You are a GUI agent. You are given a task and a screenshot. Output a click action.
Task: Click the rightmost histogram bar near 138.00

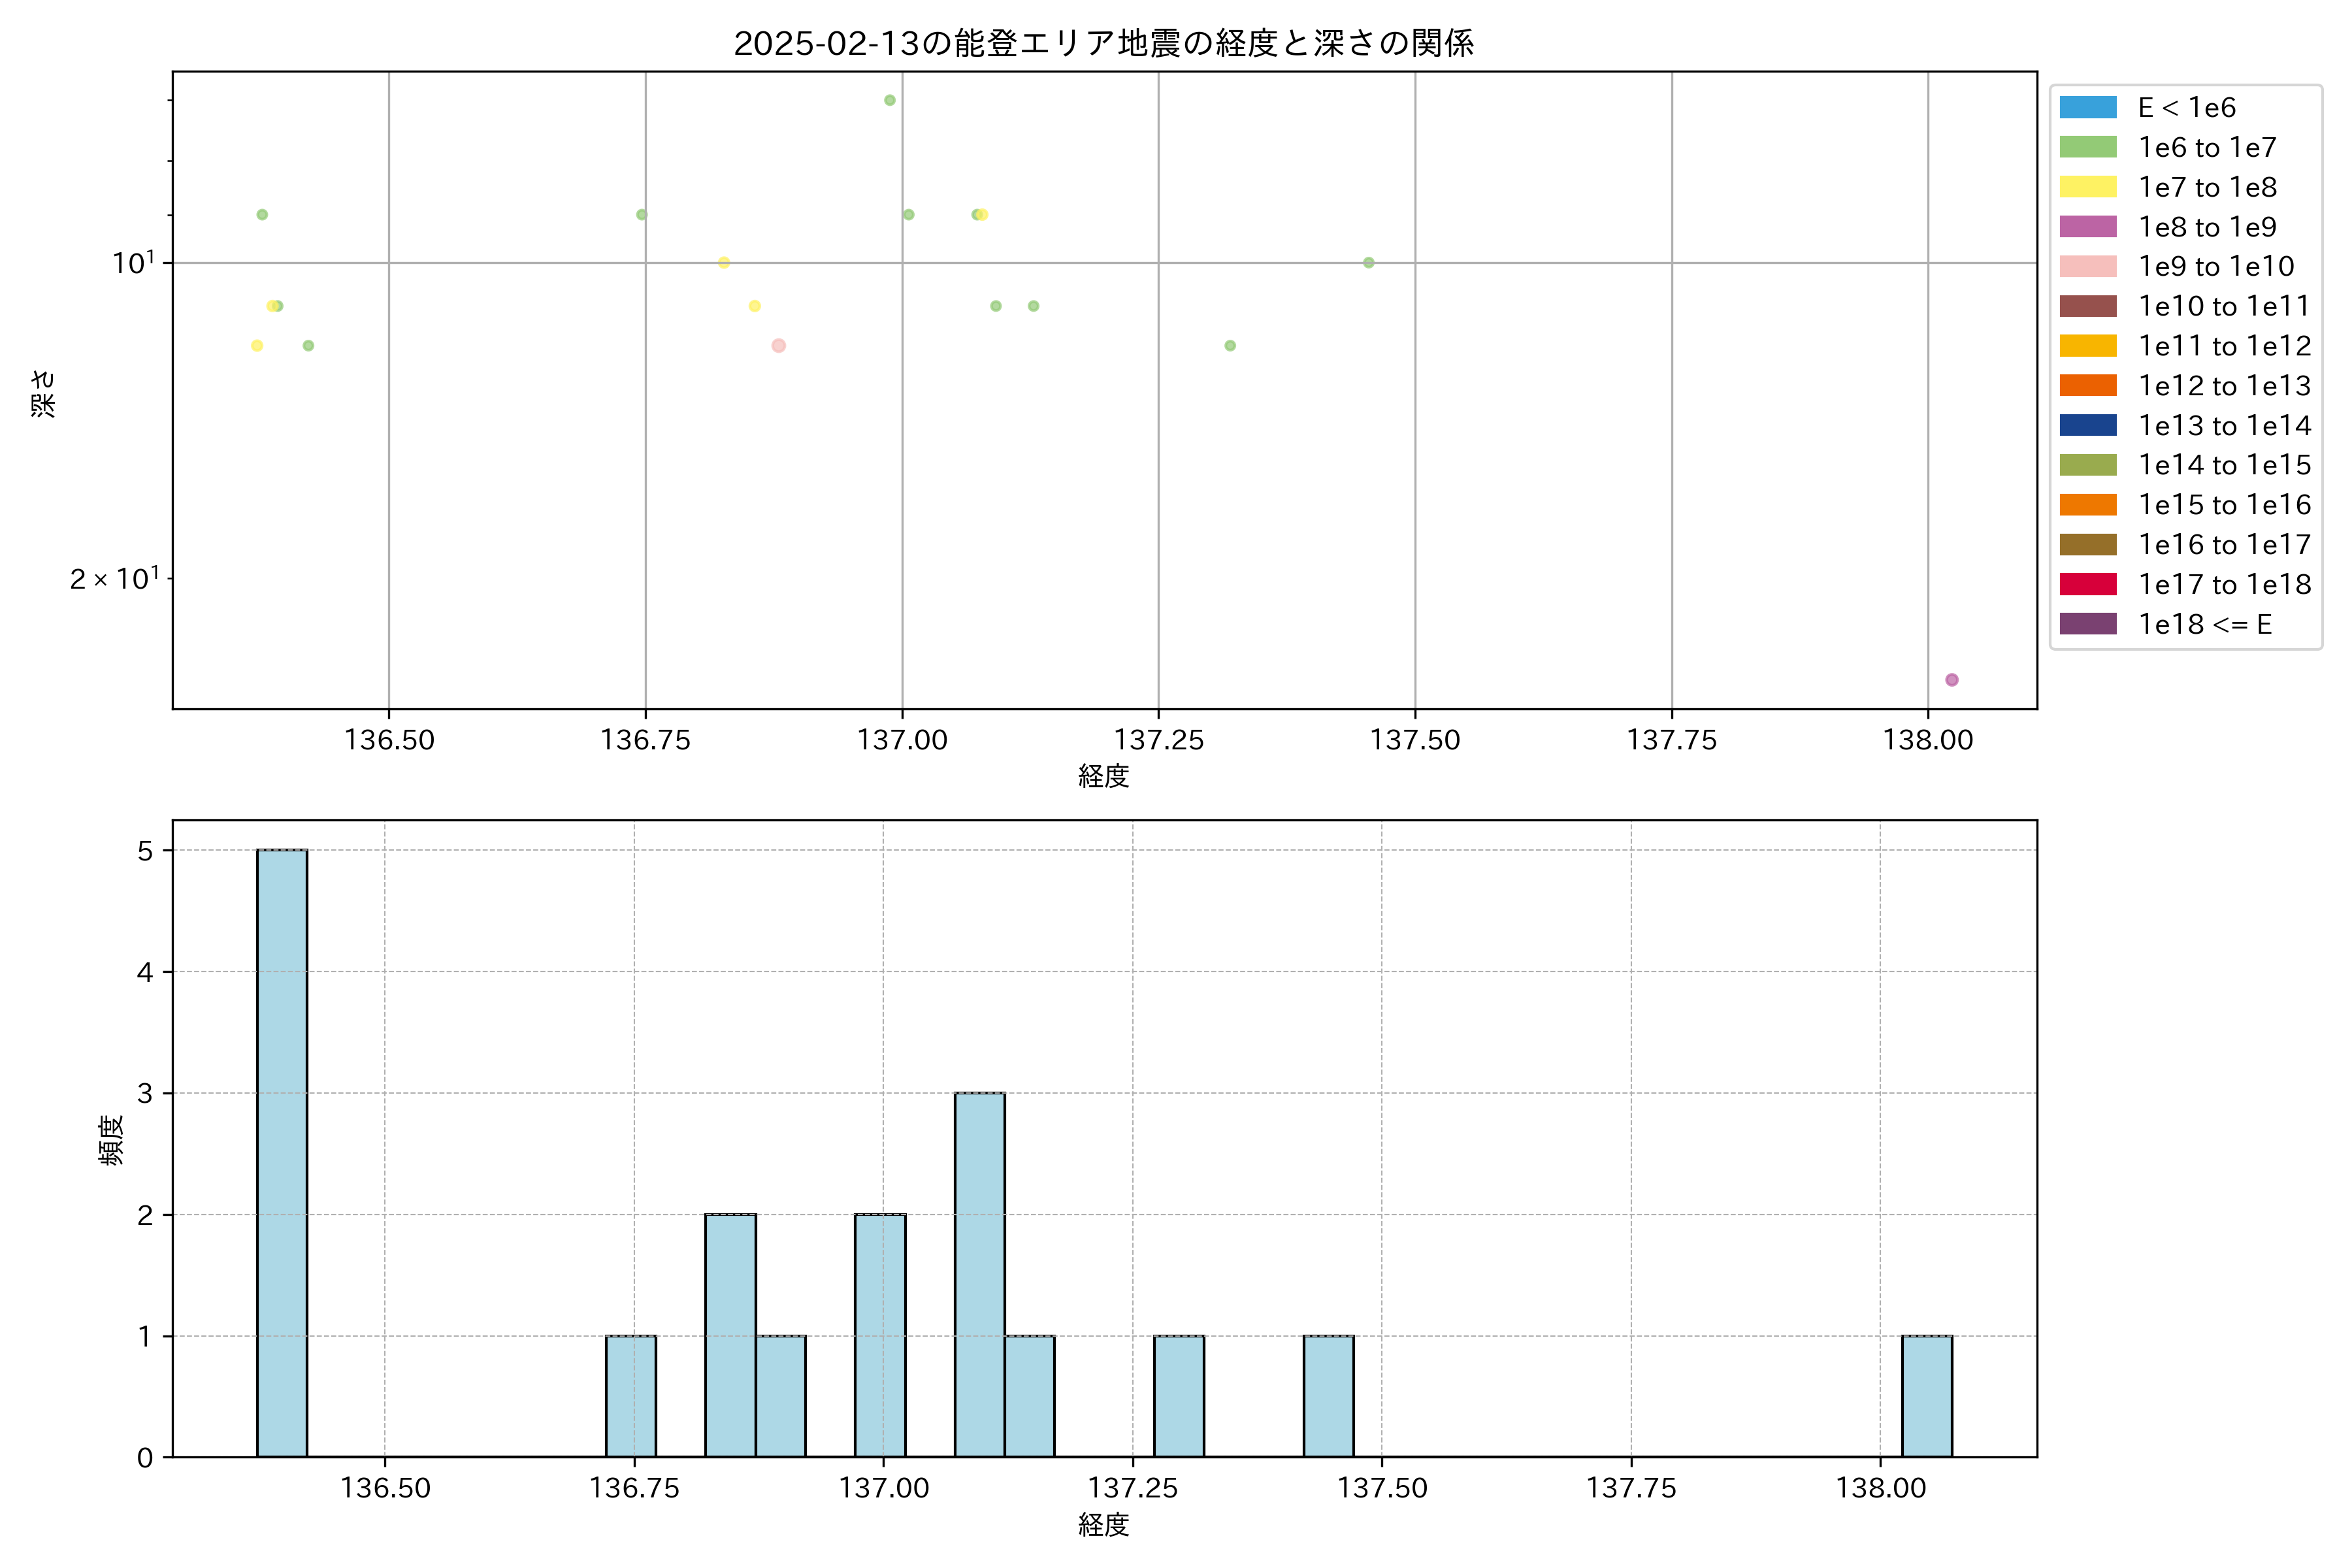[1926, 1396]
